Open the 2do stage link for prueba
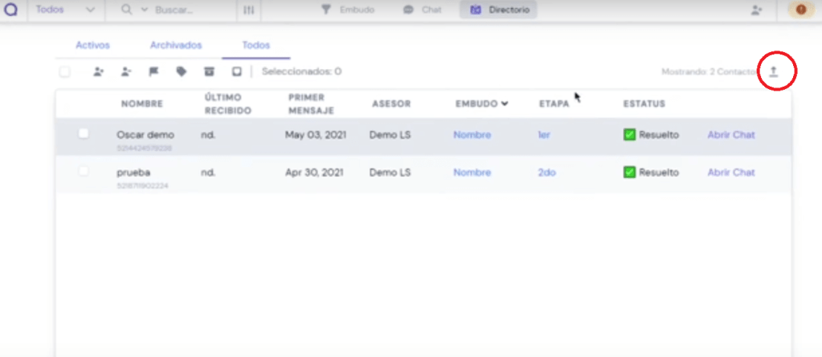 coord(546,172)
